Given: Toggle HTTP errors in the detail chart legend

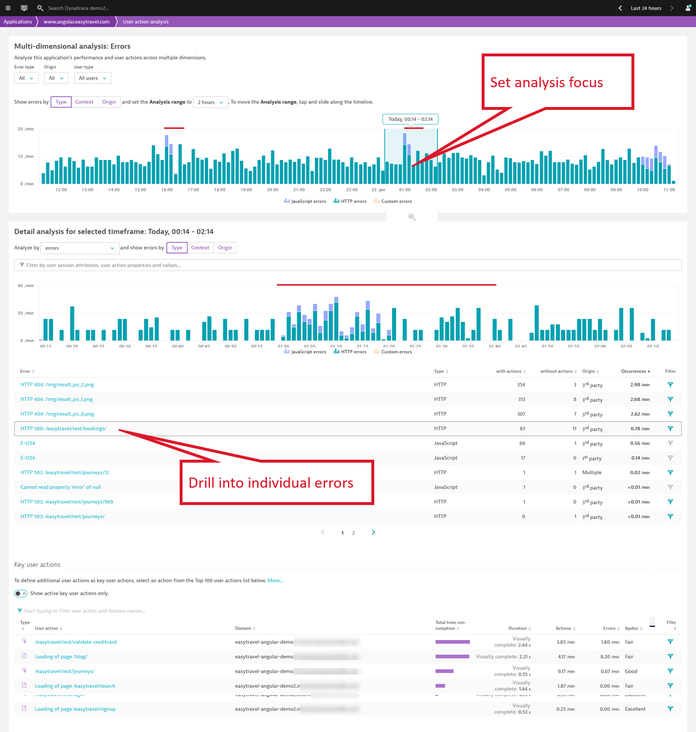Looking at the screenshot, I should click(x=350, y=352).
